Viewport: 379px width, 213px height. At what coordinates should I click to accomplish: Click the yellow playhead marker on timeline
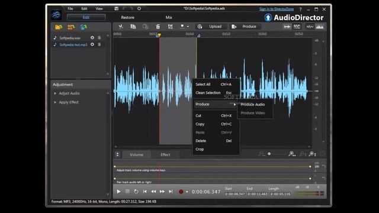point(159,35)
